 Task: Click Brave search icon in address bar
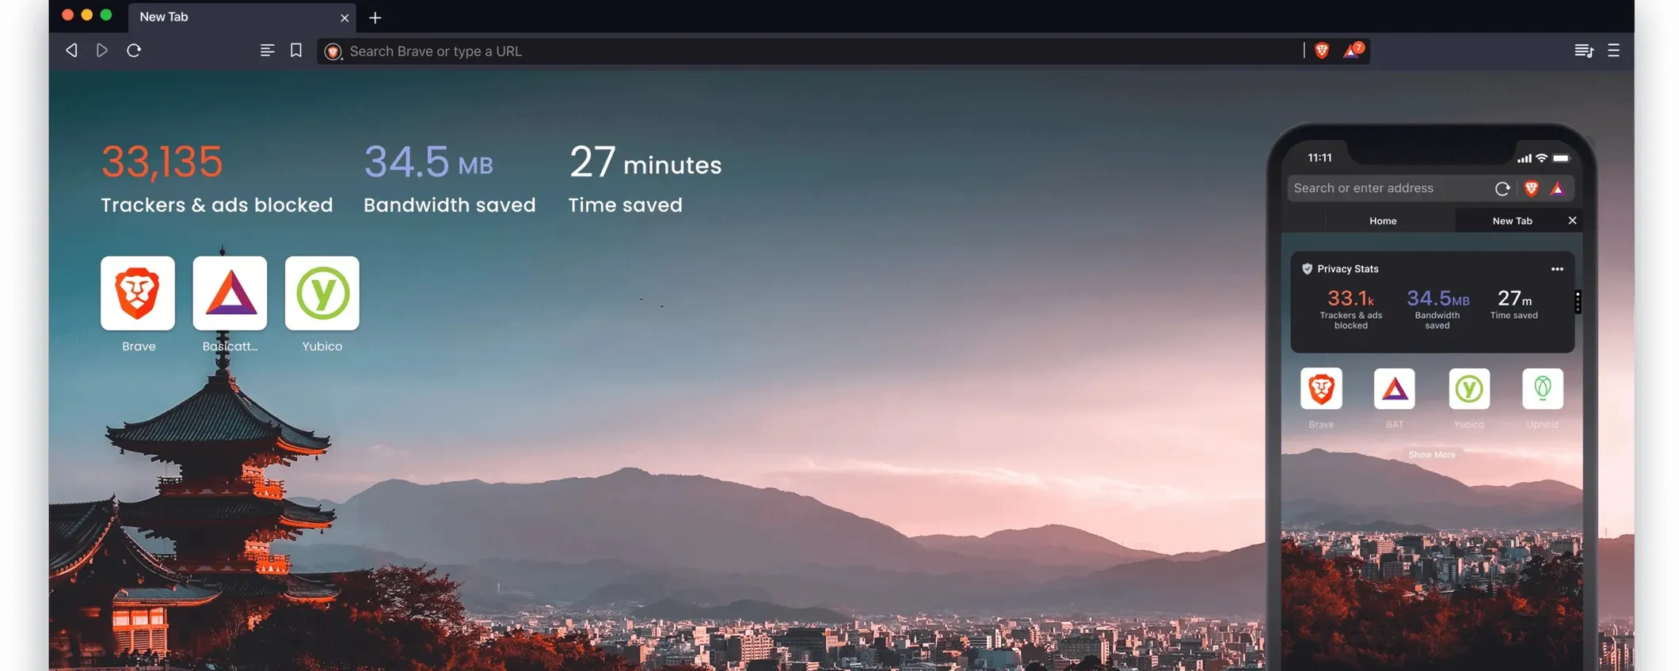click(x=333, y=51)
